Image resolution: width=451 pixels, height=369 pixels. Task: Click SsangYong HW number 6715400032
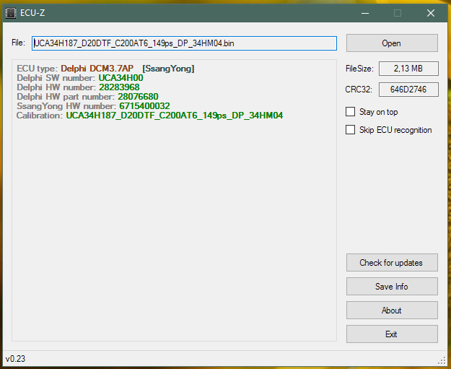[x=144, y=106]
